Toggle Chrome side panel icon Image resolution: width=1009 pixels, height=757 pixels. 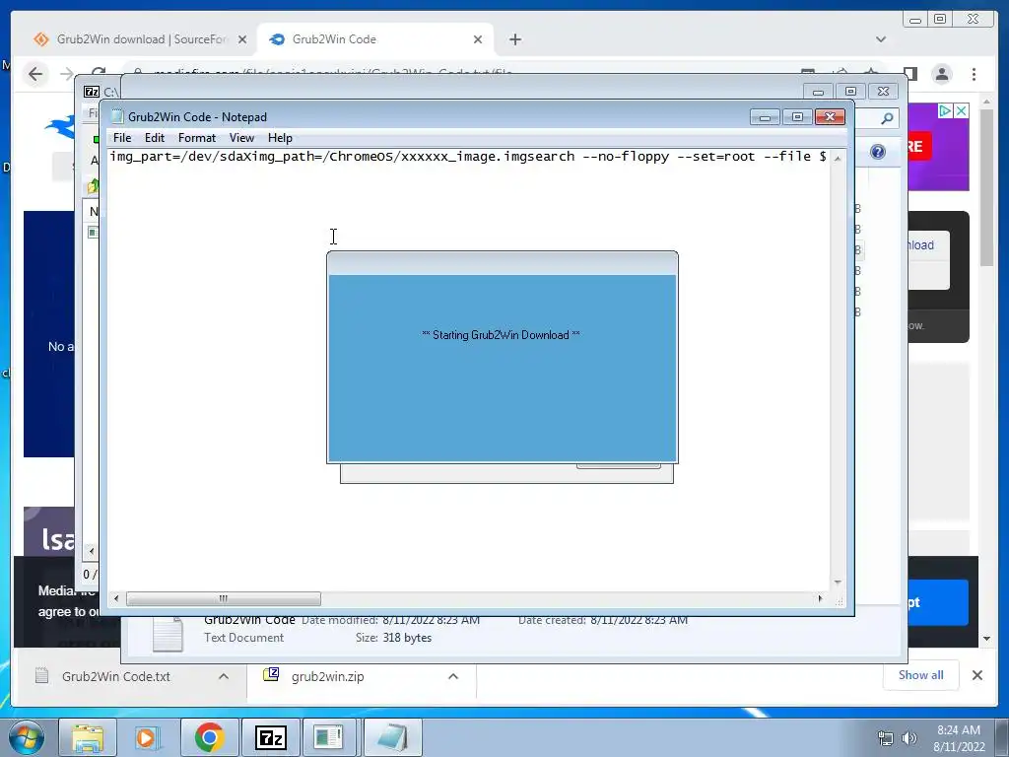point(909,74)
